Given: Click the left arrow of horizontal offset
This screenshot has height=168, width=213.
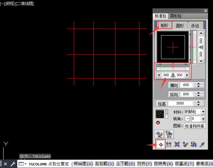Looking at the screenshot, I should [159, 75].
